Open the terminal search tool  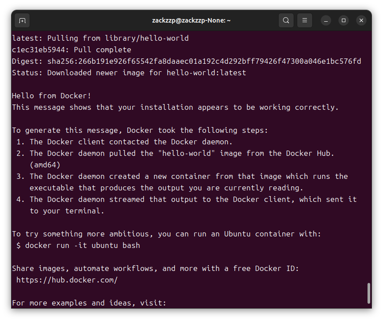click(x=286, y=20)
